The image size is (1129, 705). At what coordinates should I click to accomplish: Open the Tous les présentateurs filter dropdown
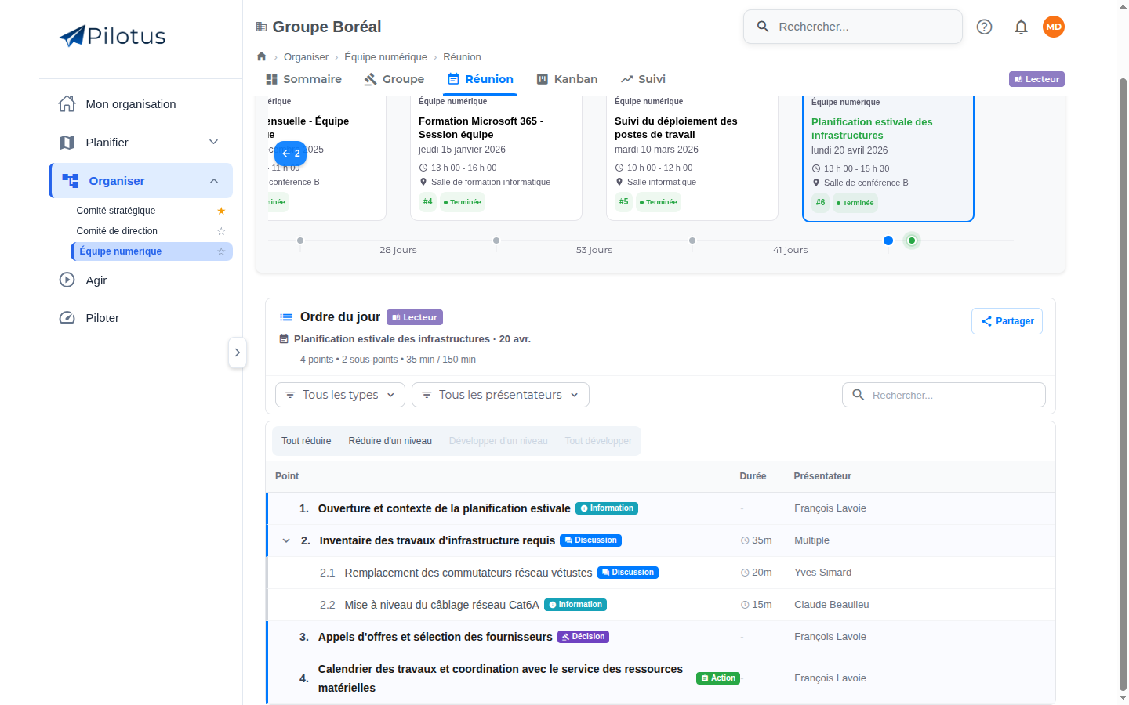(500, 395)
